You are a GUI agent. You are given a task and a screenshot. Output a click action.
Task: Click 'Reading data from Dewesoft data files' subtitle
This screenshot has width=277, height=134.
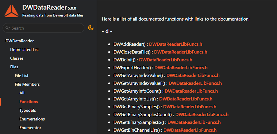pos(53,15)
